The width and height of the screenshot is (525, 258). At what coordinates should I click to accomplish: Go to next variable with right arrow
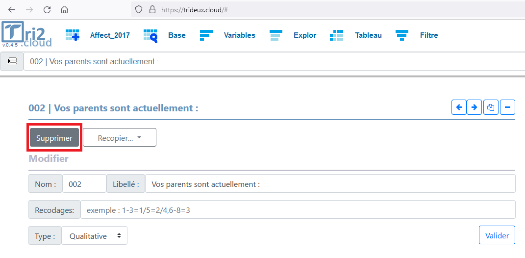click(x=474, y=107)
